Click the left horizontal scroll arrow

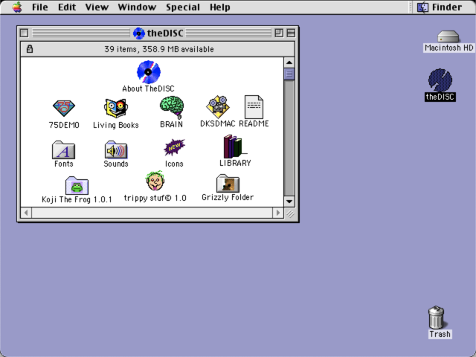click(x=26, y=213)
